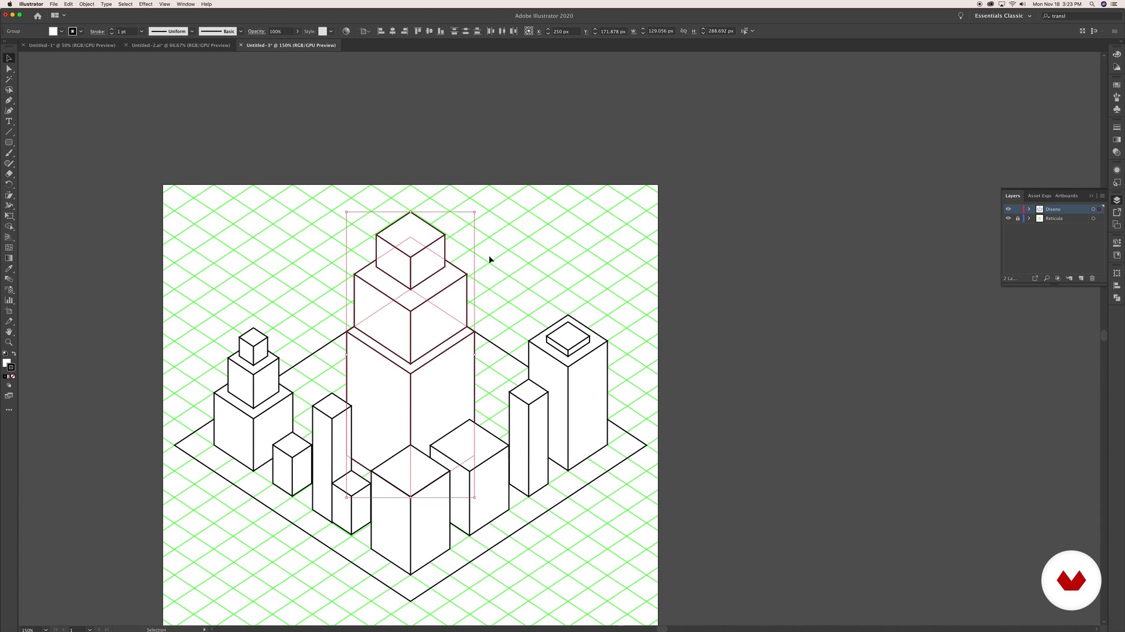Click Delete Selection trash icon in Layers
This screenshot has height=632, width=1125.
1092,279
